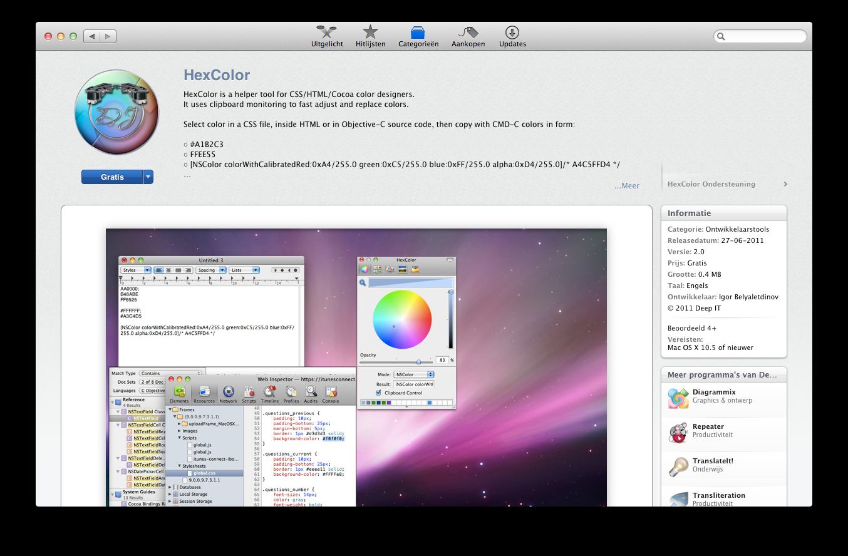This screenshot has width=848, height=556.
Task: Click the brightness slider beside the color wheel
Action: coord(450,319)
